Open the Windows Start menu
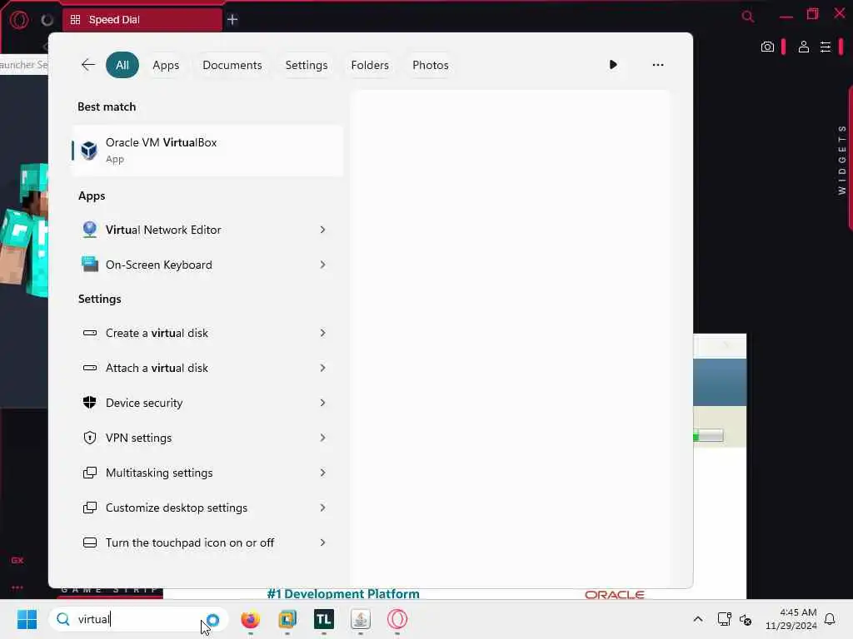Screen dimensions: 853x639 click(27, 619)
